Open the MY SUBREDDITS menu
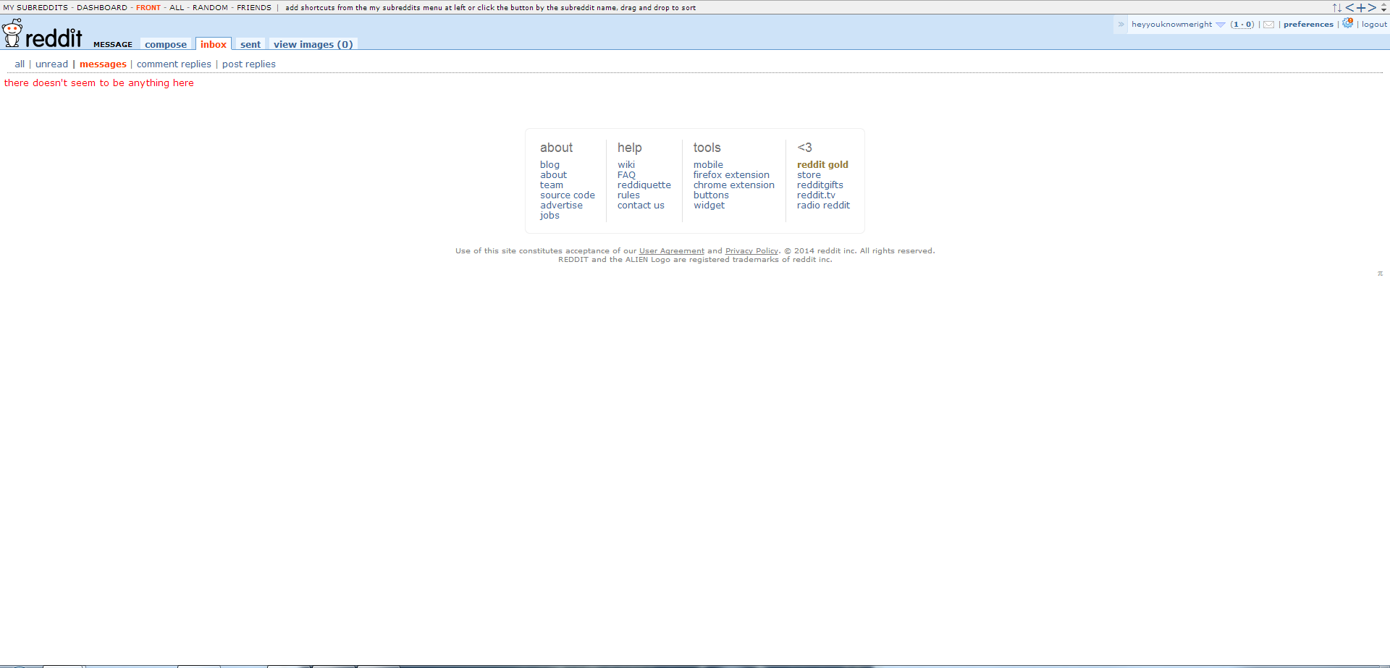Viewport: 1390px width, 668px height. (35, 8)
